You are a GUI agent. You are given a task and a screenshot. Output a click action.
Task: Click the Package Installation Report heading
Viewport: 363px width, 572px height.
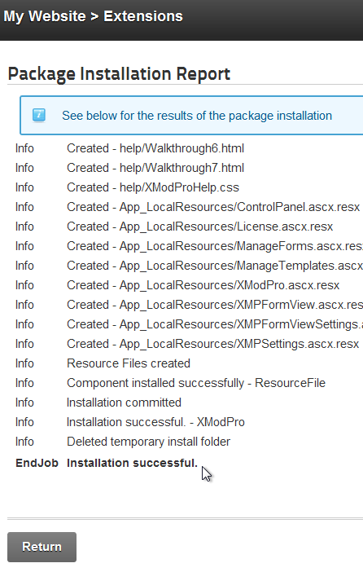tap(119, 74)
